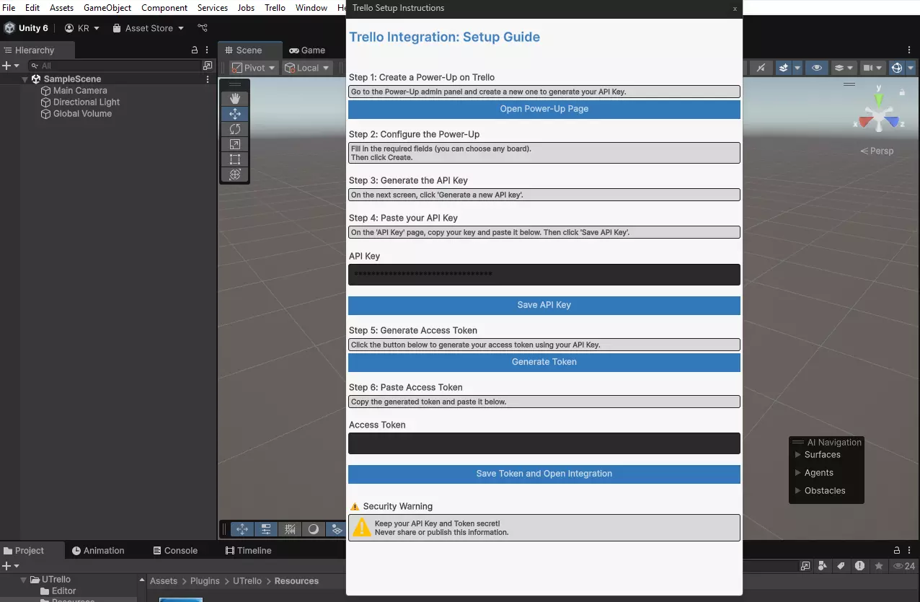The height and width of the screenshot is (602, 920).
Task: Open the GameObject menu
Action: tap(107, 8)
